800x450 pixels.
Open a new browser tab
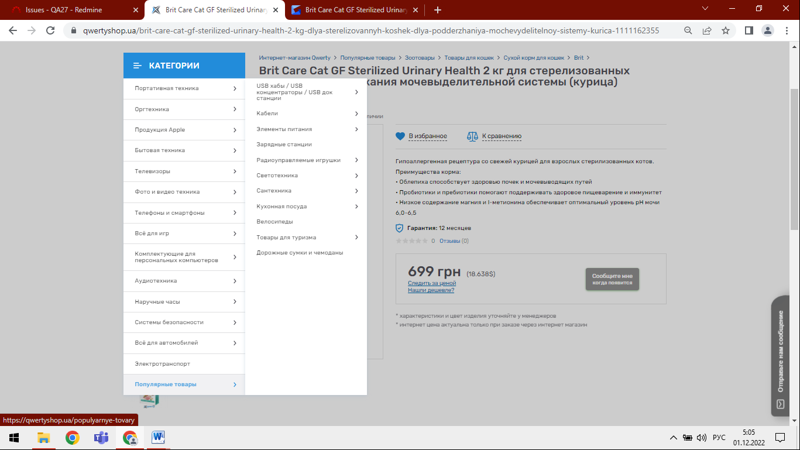click(438, 10)
